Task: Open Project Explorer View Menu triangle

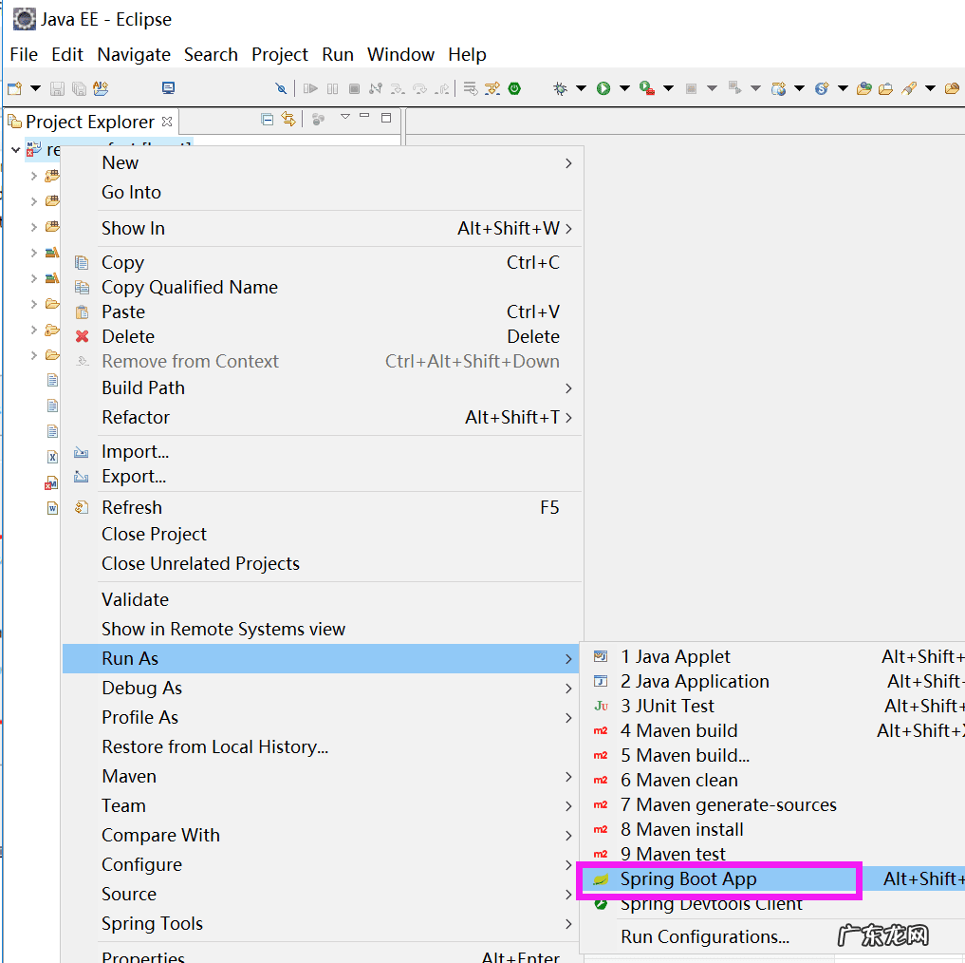Action: click(344, 117)
